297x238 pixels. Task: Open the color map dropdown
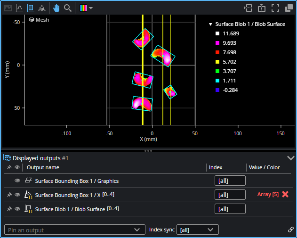coord(87,8)
